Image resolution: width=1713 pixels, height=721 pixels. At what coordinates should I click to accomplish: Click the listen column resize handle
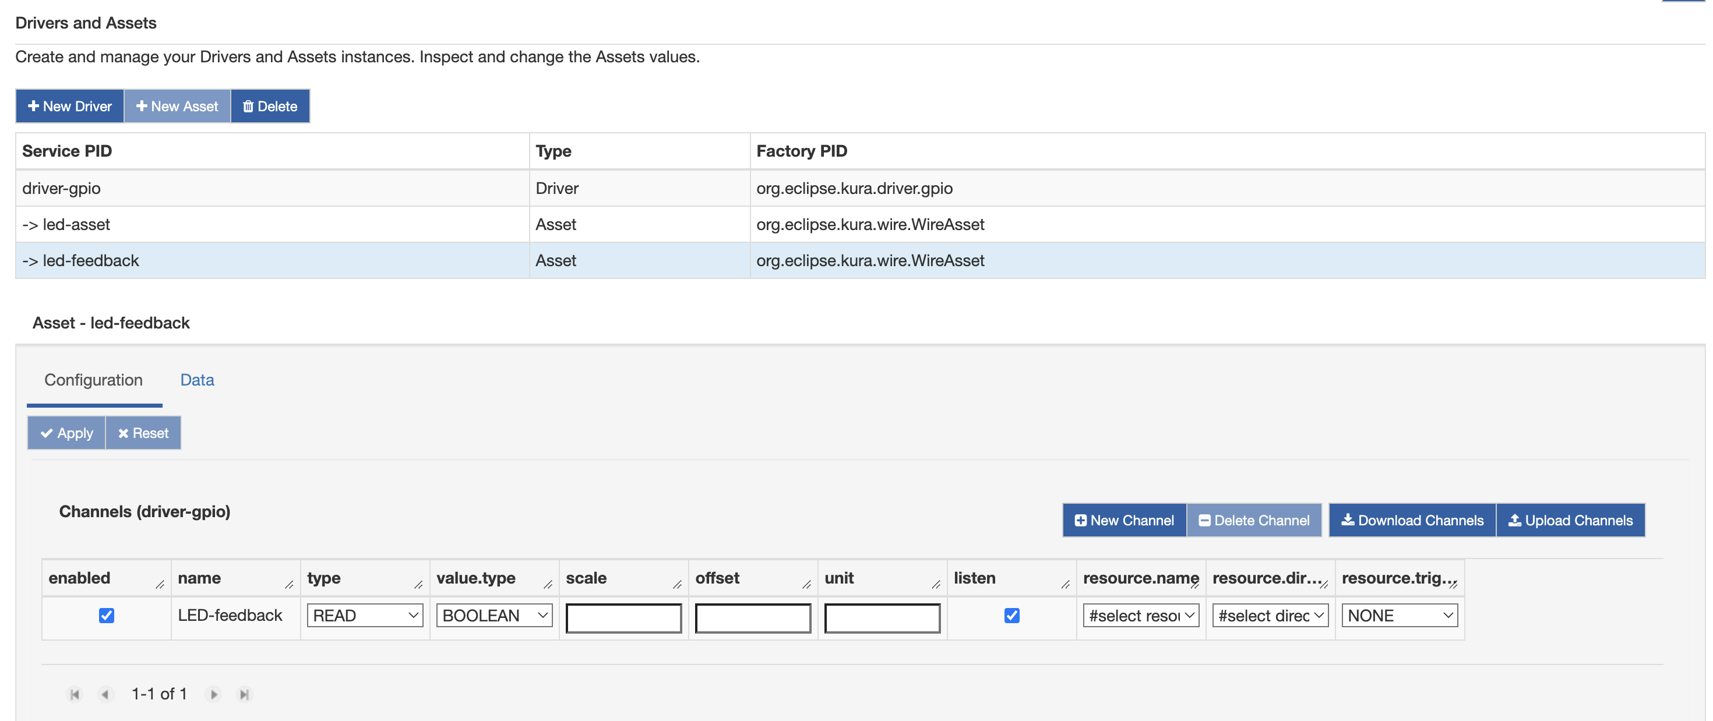(1066, 585)
